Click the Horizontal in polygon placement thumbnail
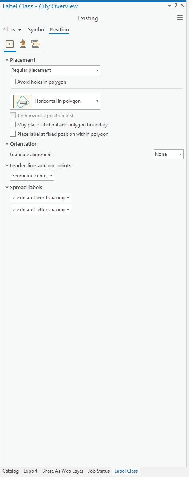This screenshot has height=477, width=189. [22, 101]
